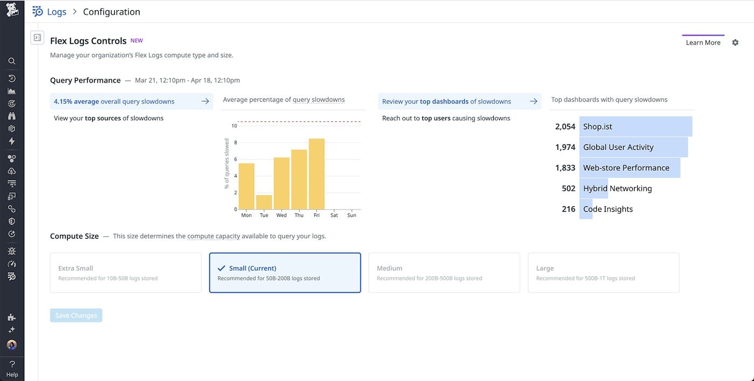Select the Large compute size
Image resolution: width=754 pixels, height=381 pixels.
pos(604,273)
